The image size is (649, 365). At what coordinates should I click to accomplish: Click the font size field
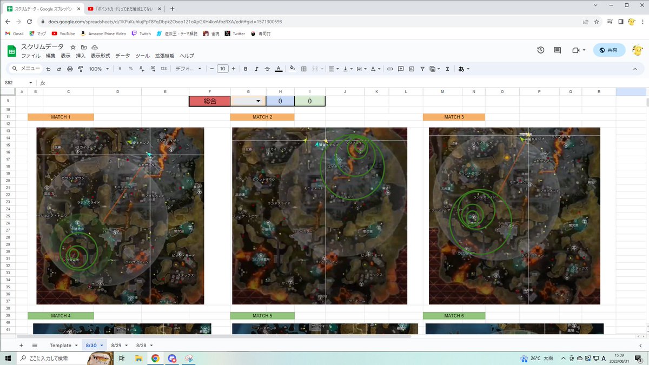(222, 69)
